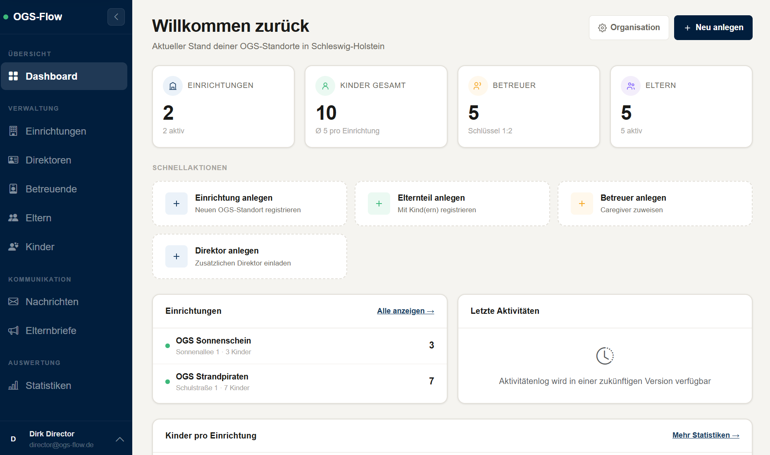
Task: Click the count 3 for OGS Sonnenschein
Action: [431, 345]
